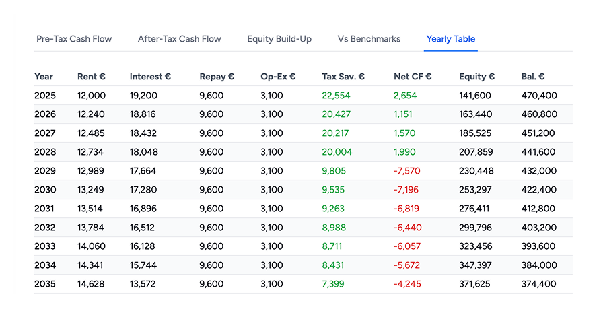Click the net cash flow value 1,570
This screenshot has height=309, width=601.
click(404, 133)
